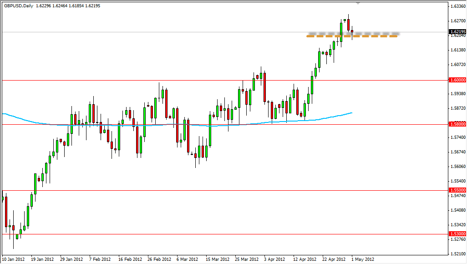
Task: Select the doji candle near 1 May 2012
Action: [352, 30]
